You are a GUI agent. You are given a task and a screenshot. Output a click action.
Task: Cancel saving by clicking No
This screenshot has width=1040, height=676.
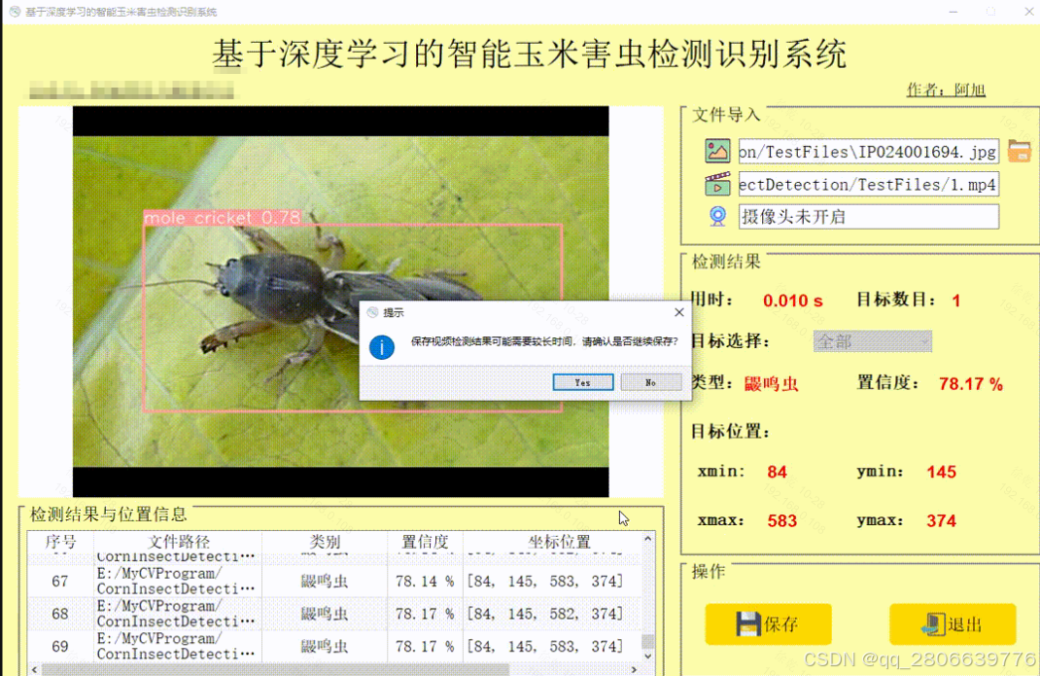[x=651, y=382]
